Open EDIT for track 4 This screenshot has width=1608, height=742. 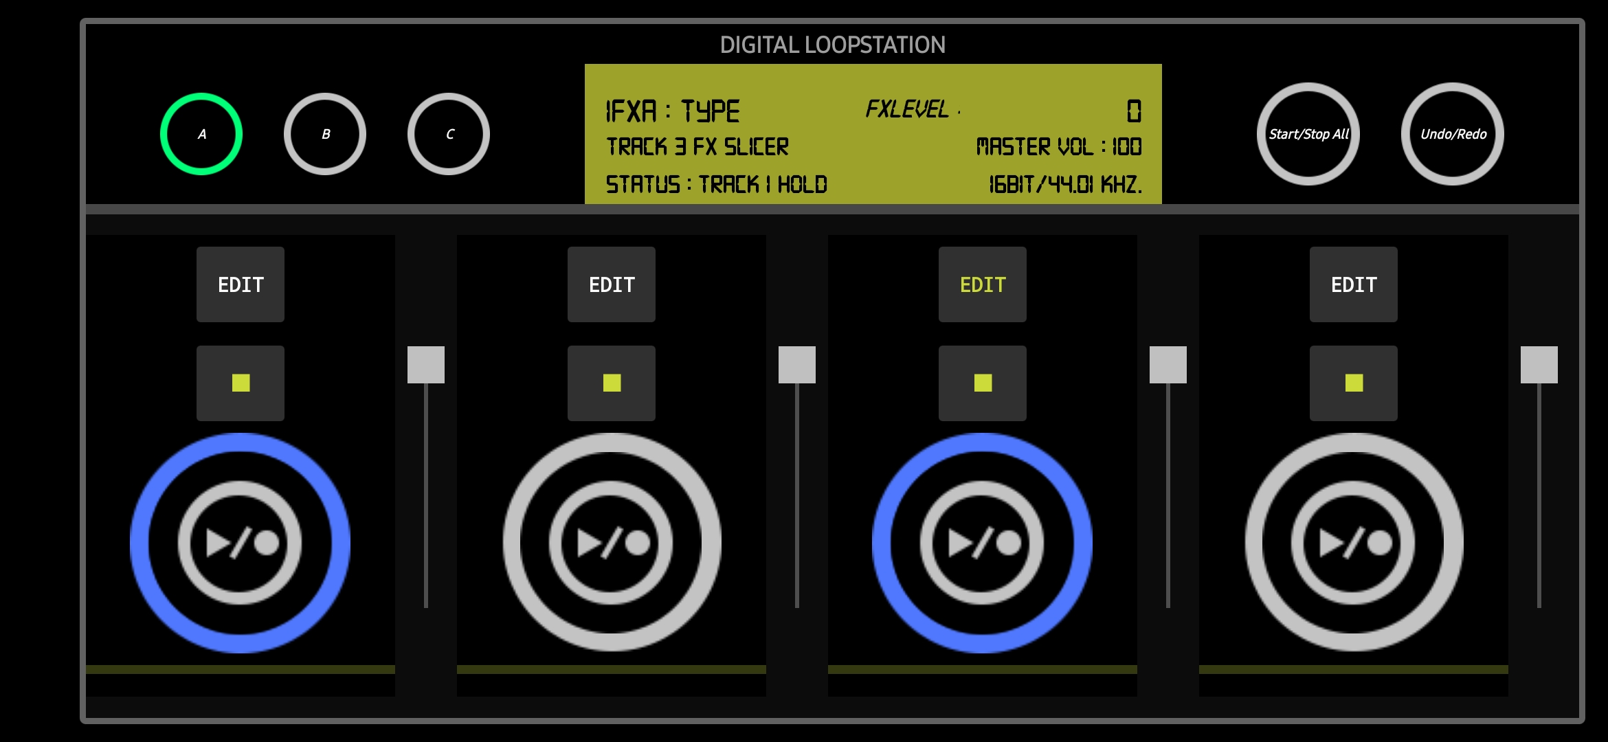tap(1354, 284)
